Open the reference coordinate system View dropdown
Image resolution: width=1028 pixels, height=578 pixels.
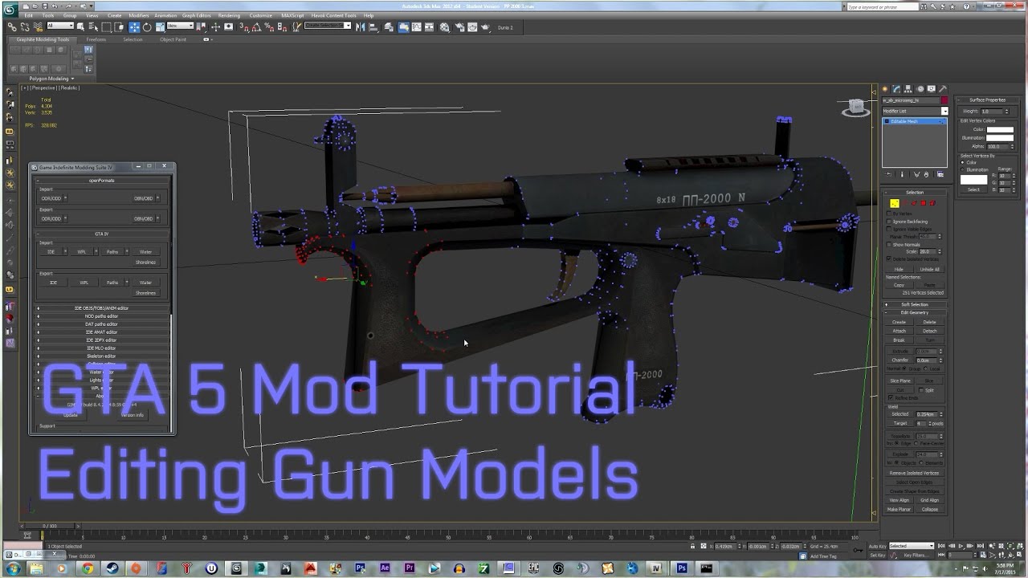click(180, 26)
